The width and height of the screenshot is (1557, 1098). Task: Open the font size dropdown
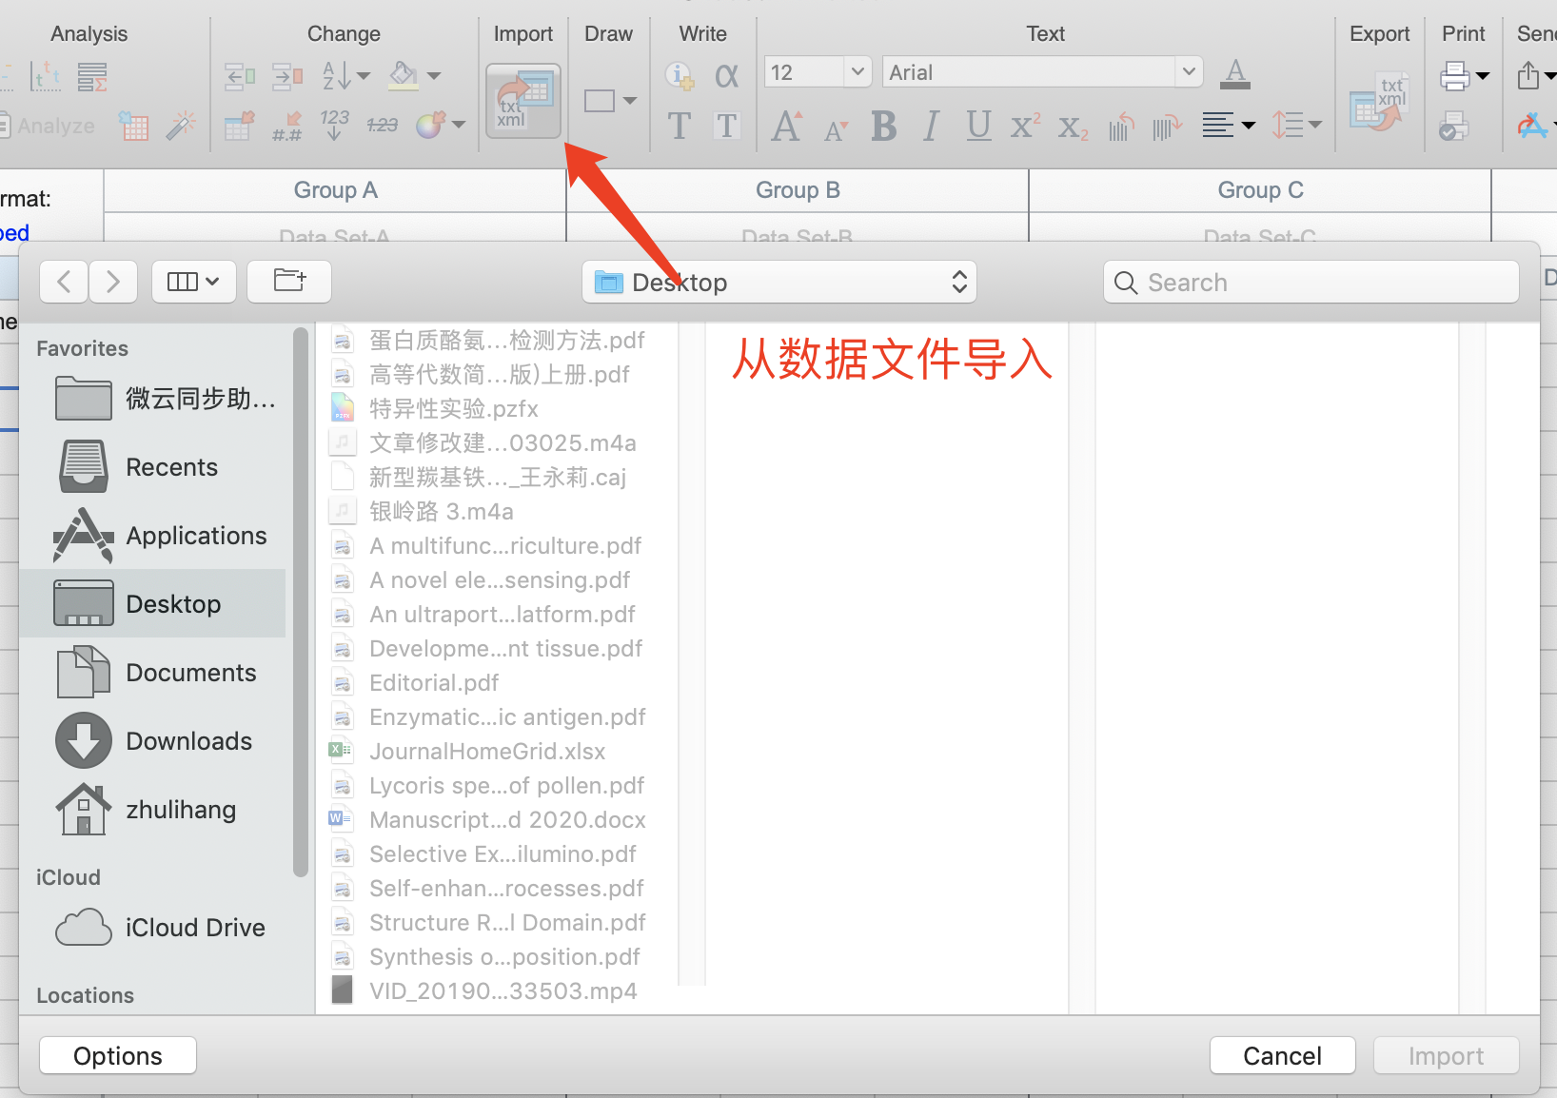857,71
